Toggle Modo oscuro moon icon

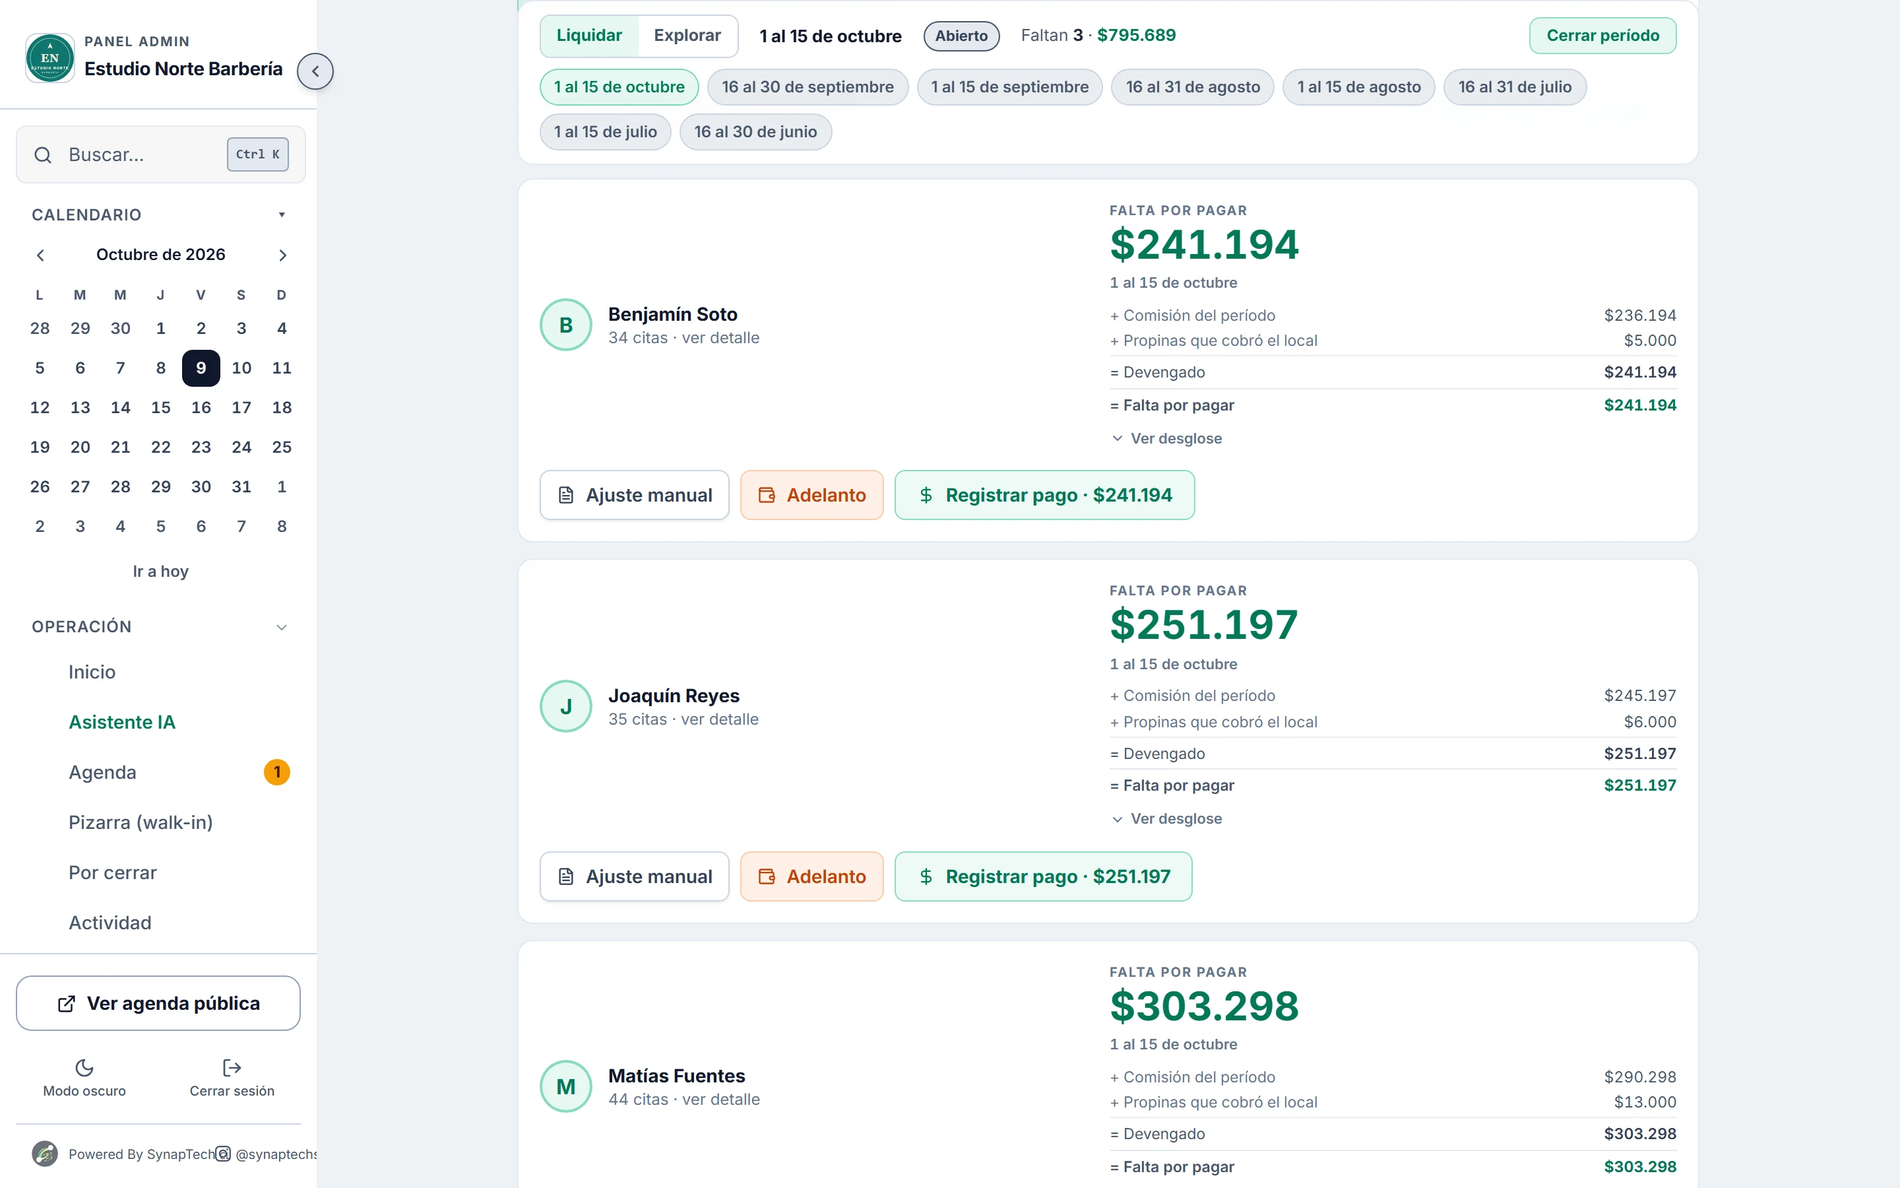coord(84,1068)
